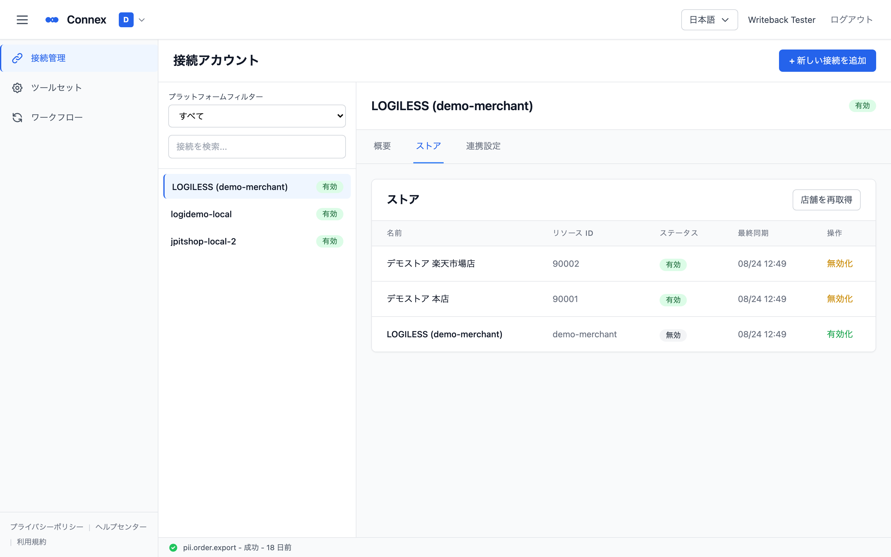Click 無効化 for デモストア 本店
891x557 pixels.
tap(839, 299)
